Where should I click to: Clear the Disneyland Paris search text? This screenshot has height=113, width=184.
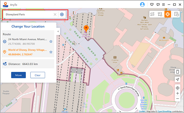click(55, 14)
